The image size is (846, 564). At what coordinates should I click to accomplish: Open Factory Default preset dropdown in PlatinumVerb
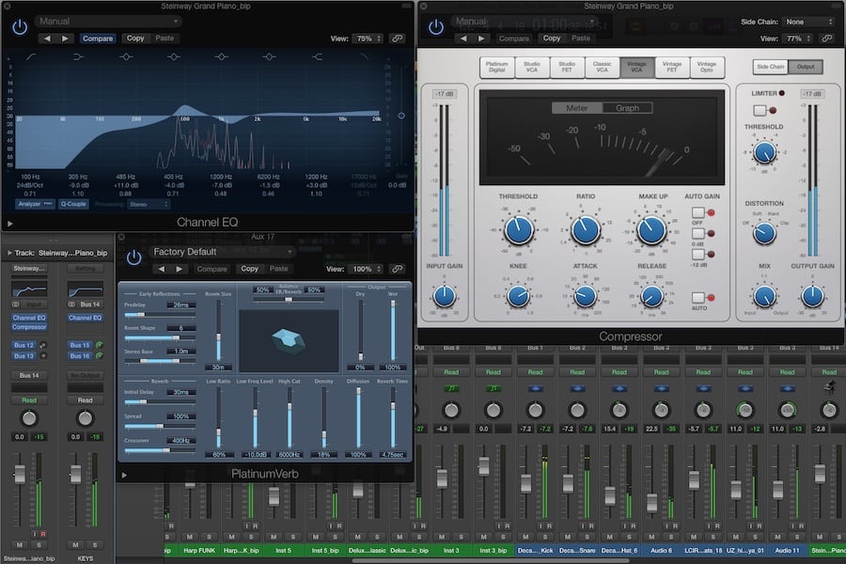pos(222,252)
